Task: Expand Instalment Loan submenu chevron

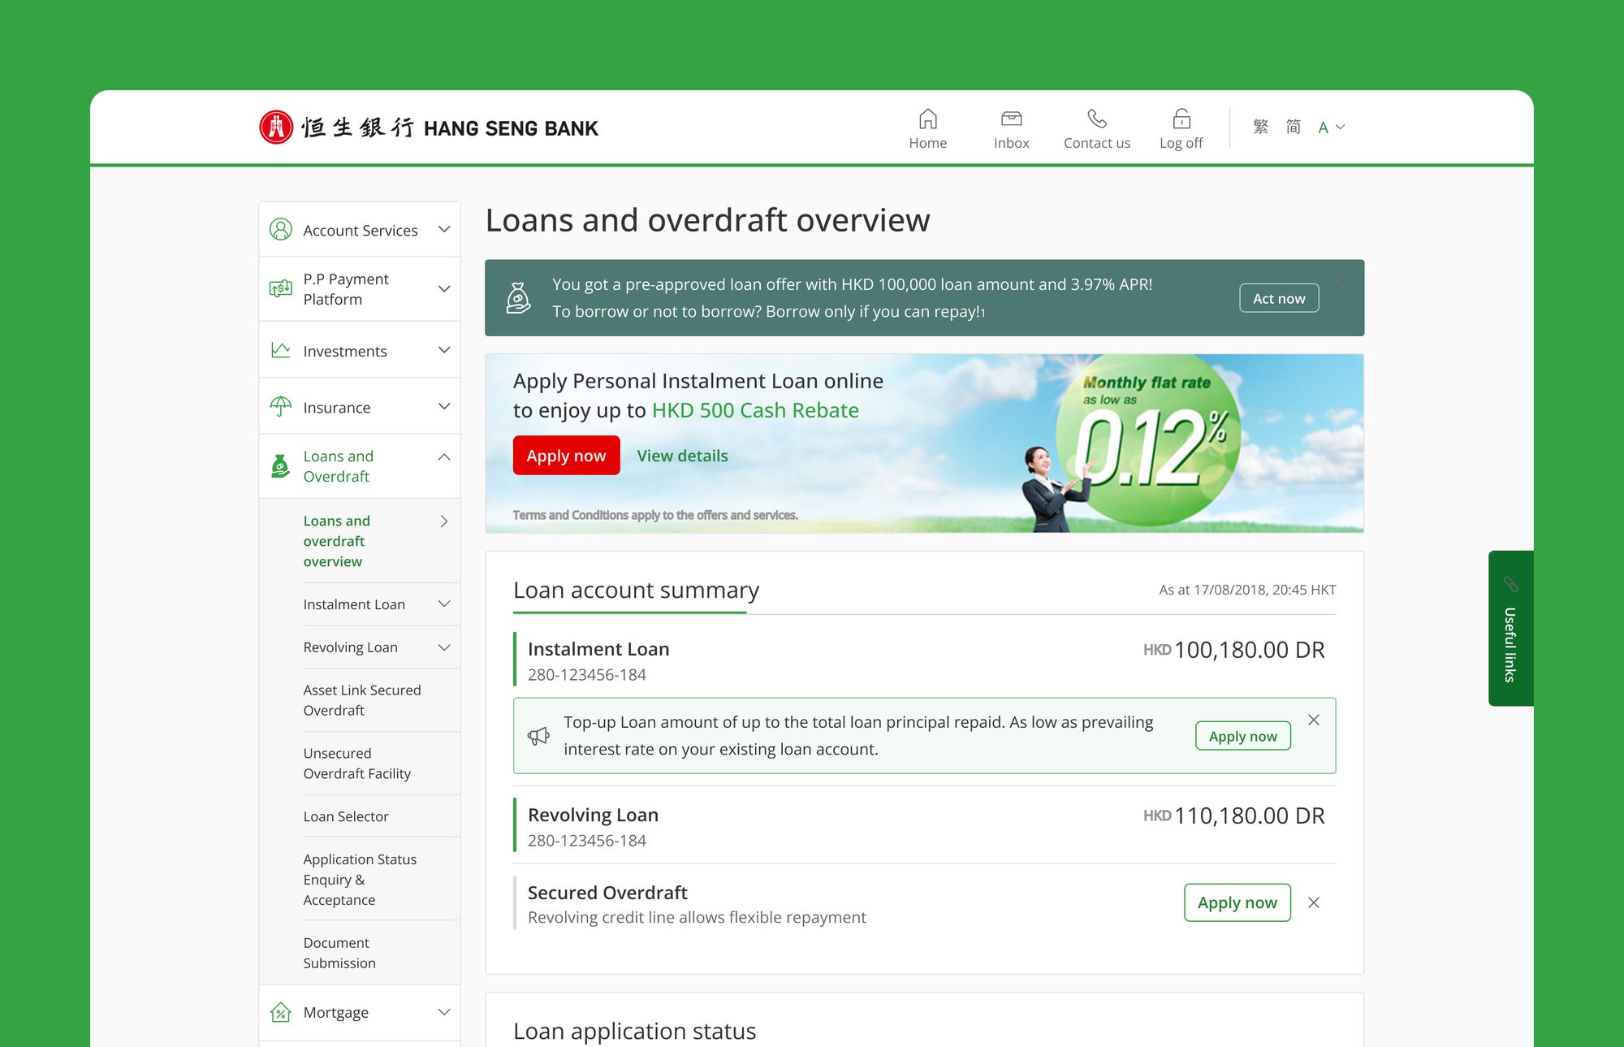Action: click(444, 604)
